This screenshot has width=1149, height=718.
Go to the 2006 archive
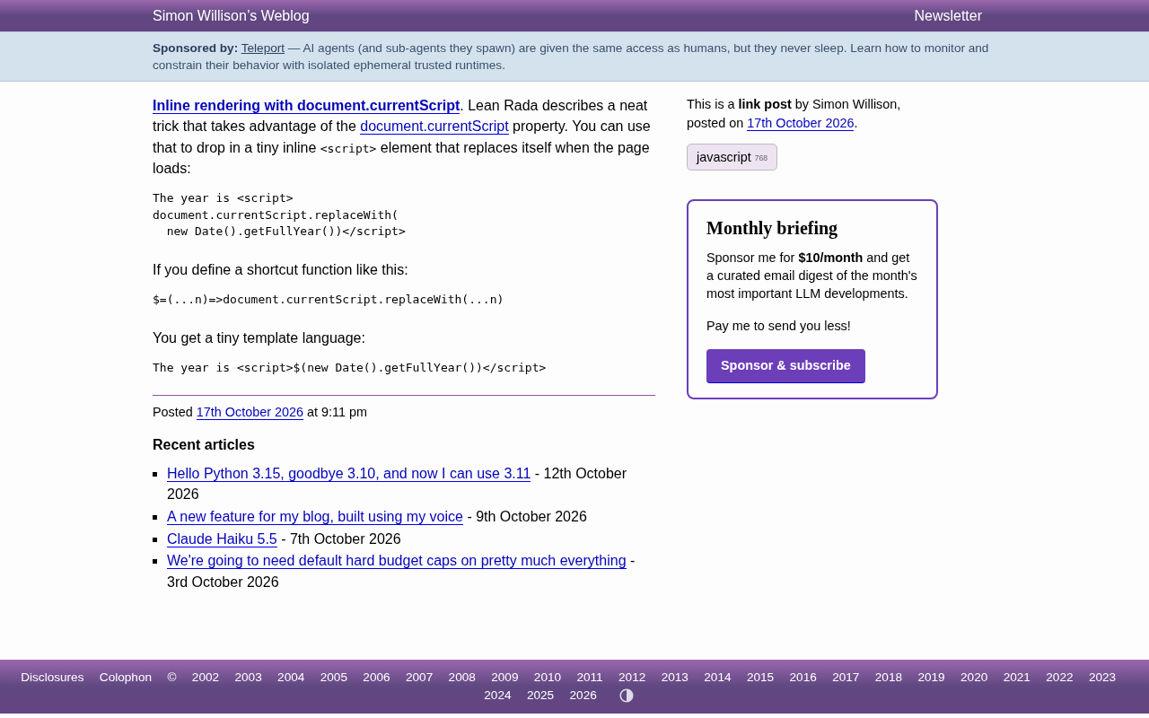pyautogui.click(x=376, y=678)
